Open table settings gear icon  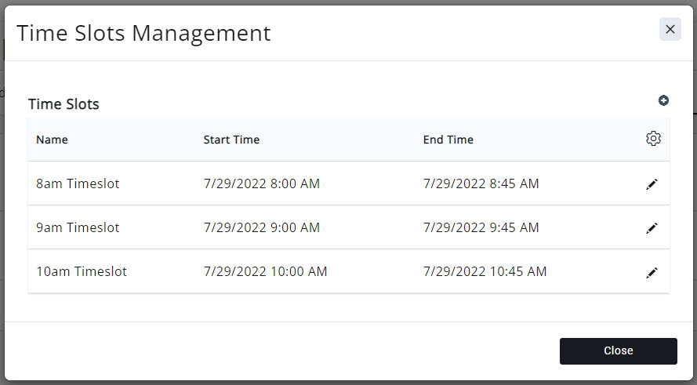pos(653,139)
